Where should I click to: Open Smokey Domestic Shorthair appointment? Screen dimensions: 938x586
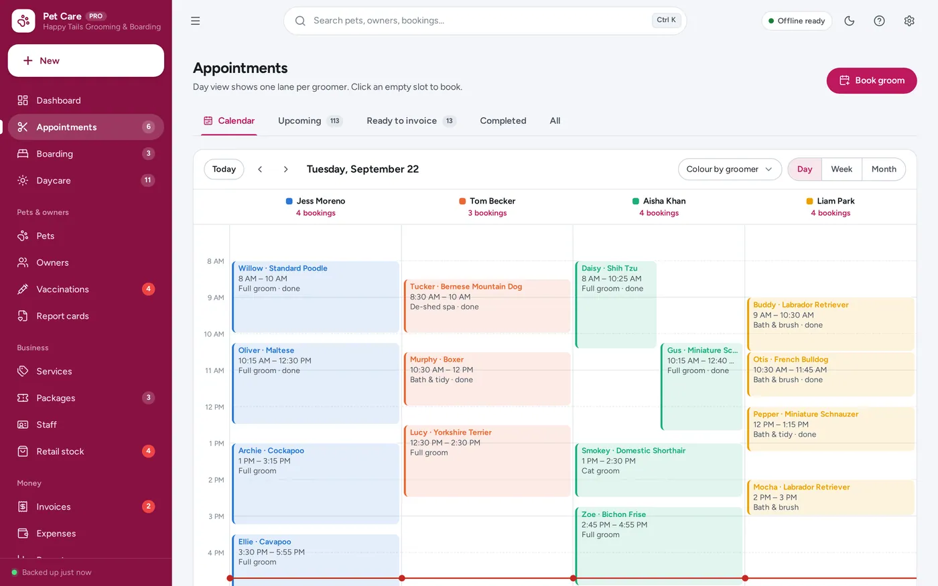point(659,470)
